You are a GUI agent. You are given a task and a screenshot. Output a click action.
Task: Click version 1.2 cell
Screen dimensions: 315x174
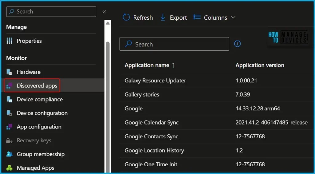(239, 151)
